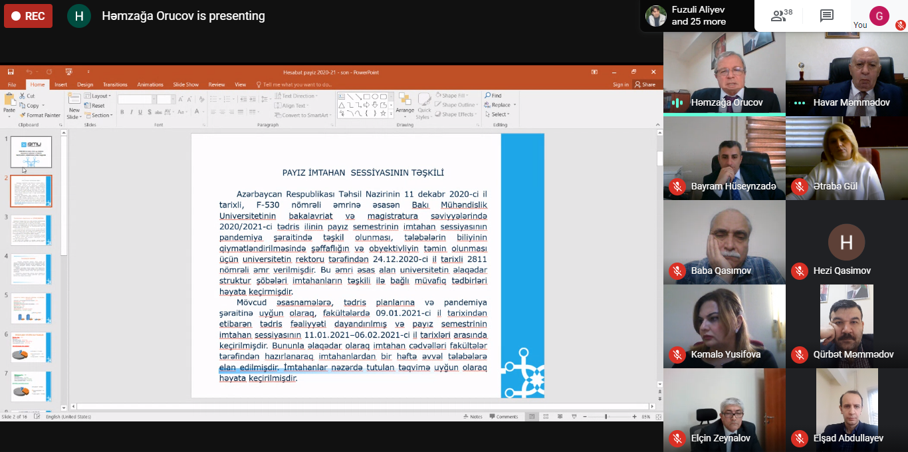Expand the Section dropdown

[99, 115]
